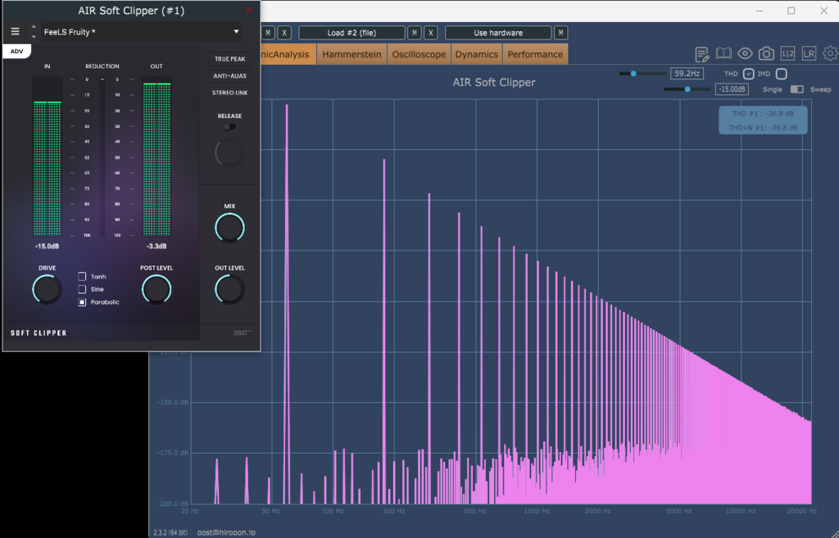839x538 pixels.
Task: Click the level slider beside -15.00dB
Action: (687, 89)
